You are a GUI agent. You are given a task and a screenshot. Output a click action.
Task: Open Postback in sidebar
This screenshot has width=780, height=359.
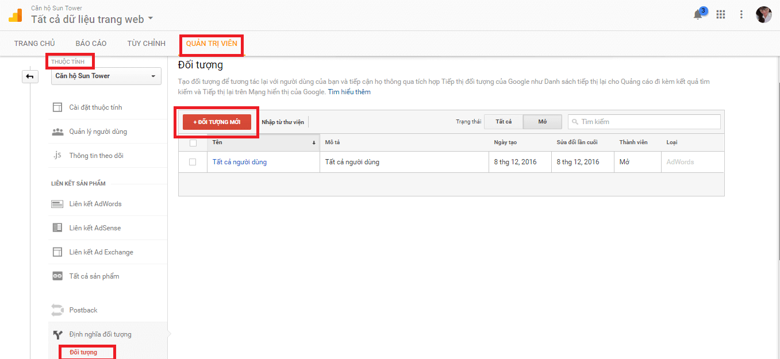click(83, 310)
